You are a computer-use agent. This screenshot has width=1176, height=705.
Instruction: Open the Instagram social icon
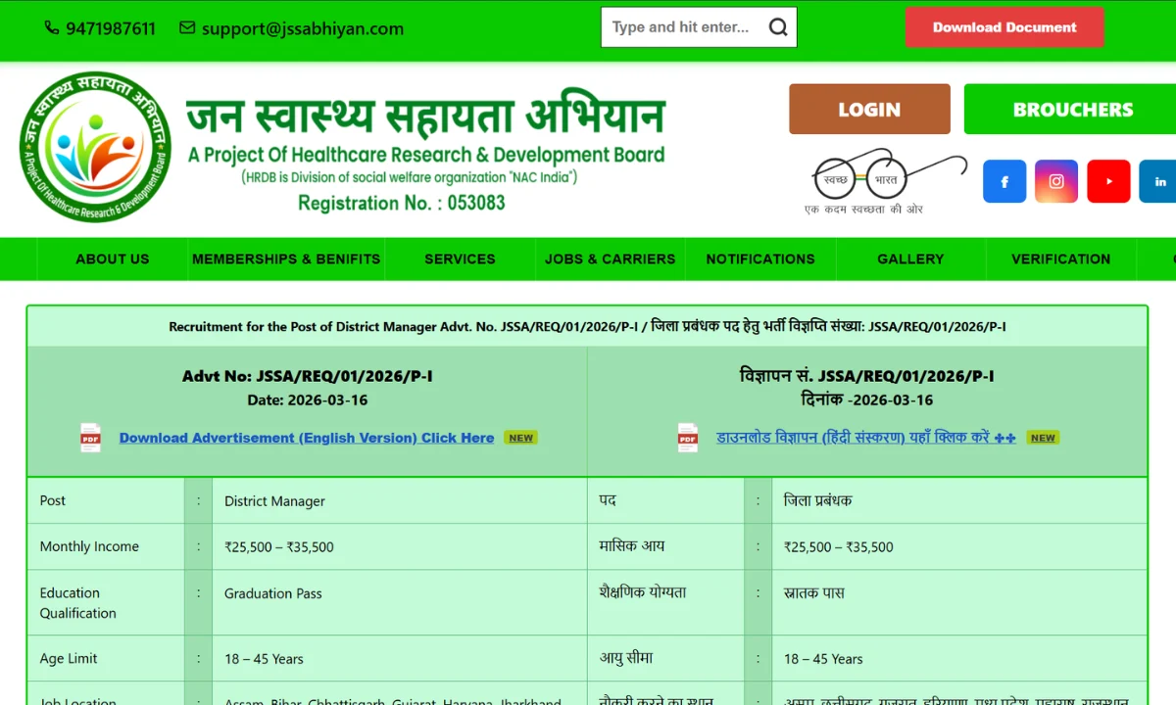tap(1056, 181)
